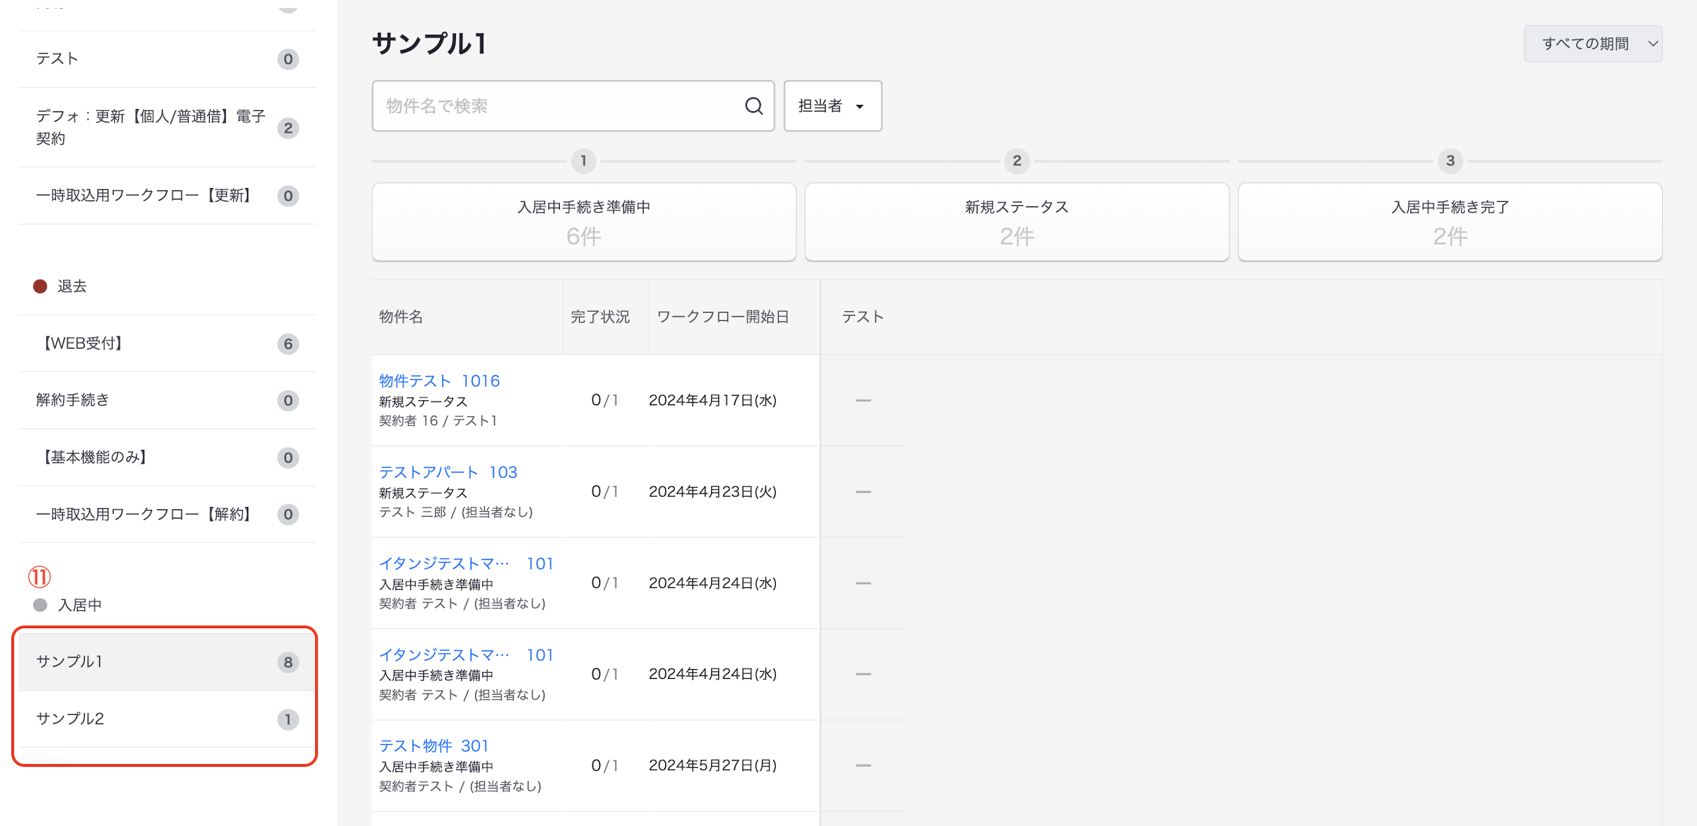Open the 物件テスト 1016 link
The height and width of the screenshot is (826, 1697).
tap(439, 381)
